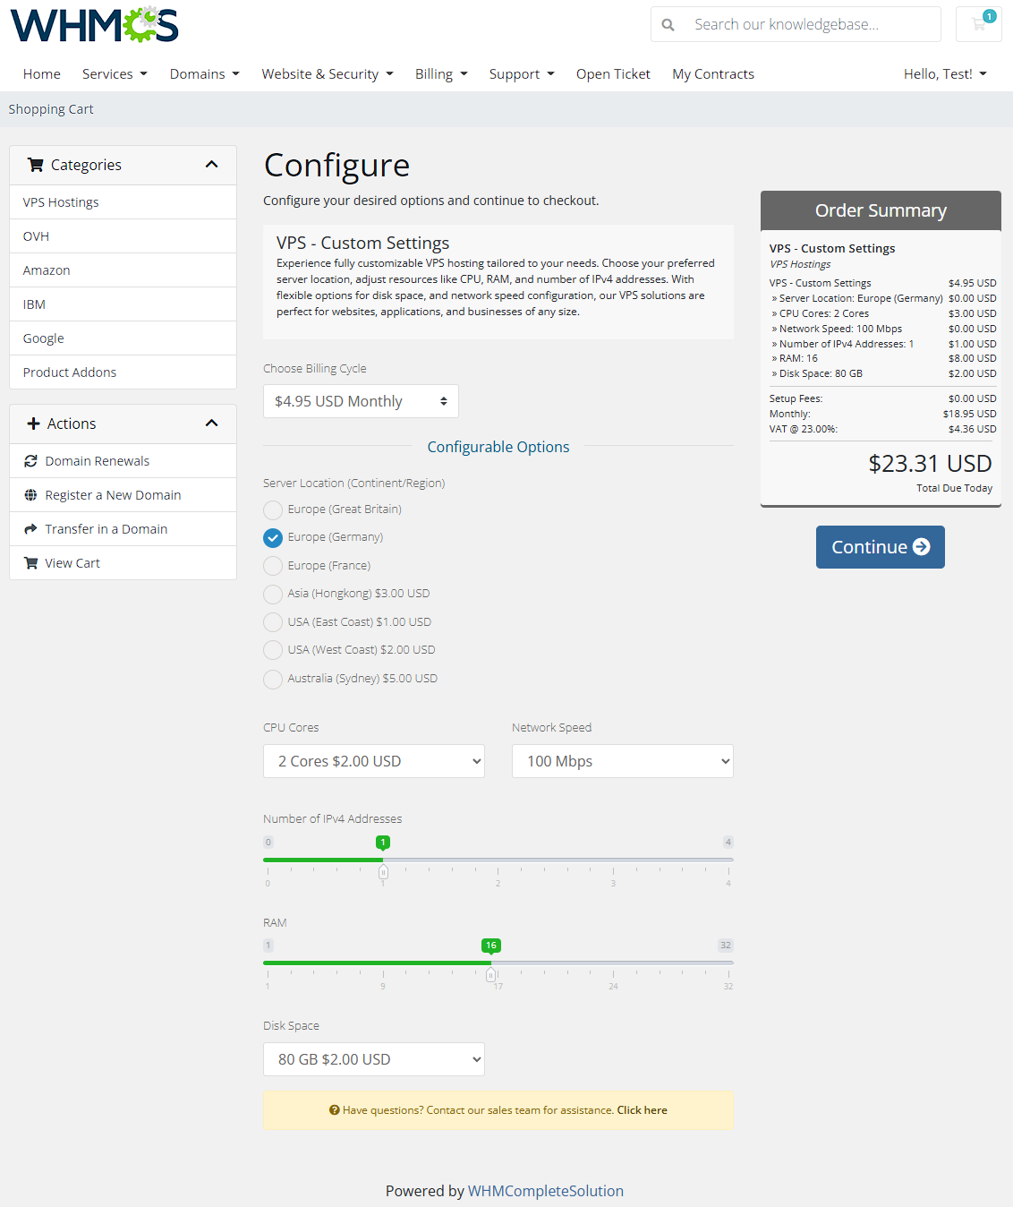Click the Domain Renewals refresh icon
Viewport: 1013px width, 1207px height.
pos(30,460)
